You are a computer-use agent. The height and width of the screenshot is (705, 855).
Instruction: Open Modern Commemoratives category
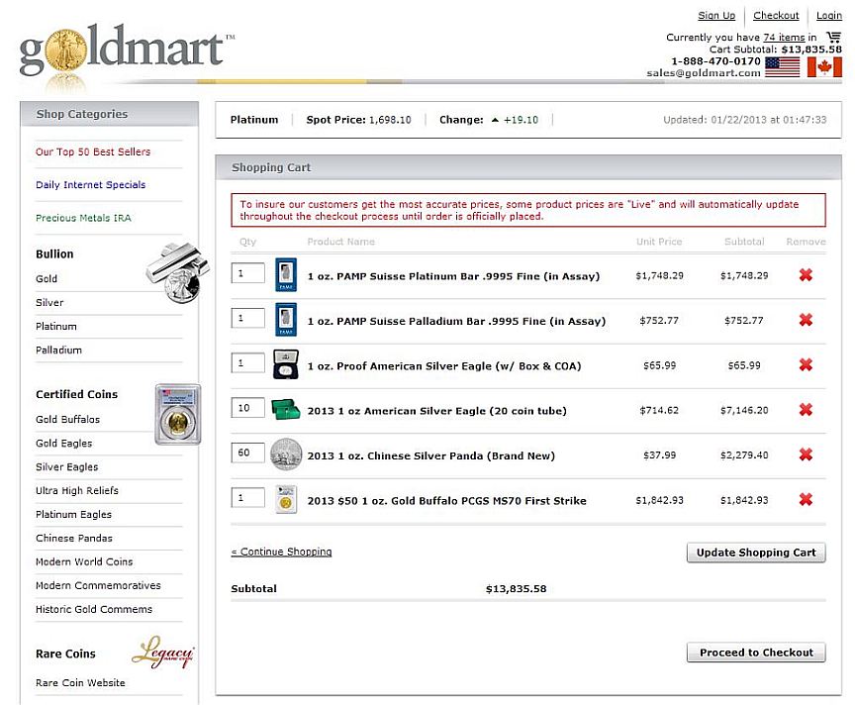click(98, 585)
